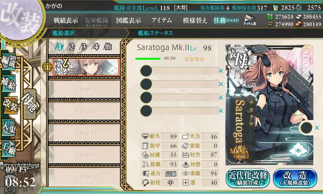Open the 編成 fleet composition sidebar icon
This screenshot has width=323, height=194.
click(8, 62)
